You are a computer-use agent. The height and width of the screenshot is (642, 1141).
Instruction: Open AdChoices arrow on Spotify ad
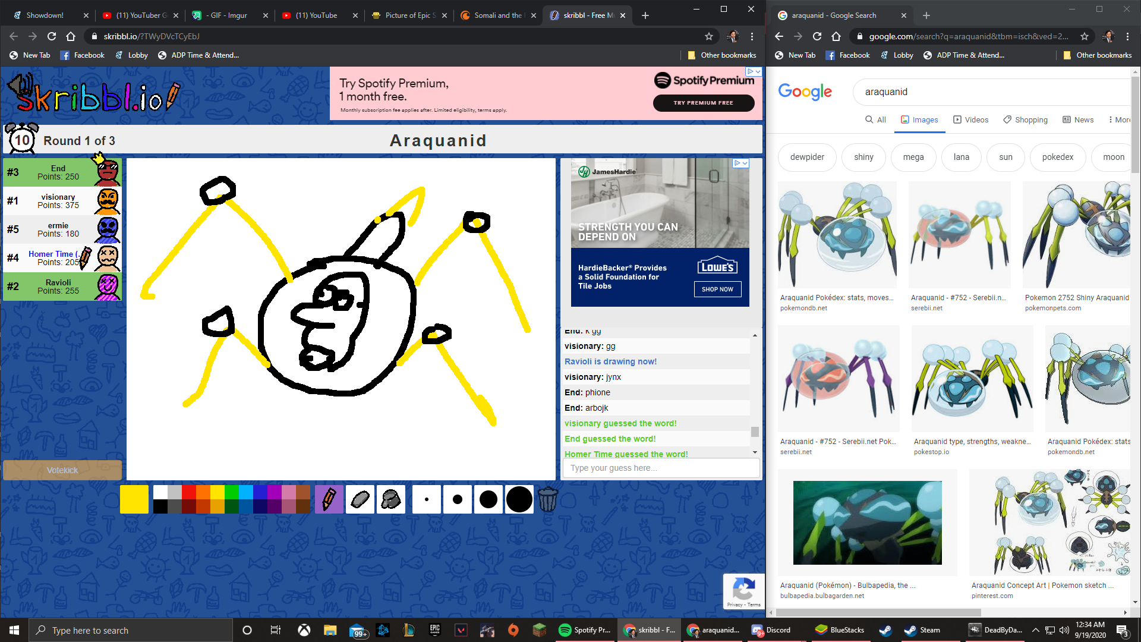[x=754, y=71]
